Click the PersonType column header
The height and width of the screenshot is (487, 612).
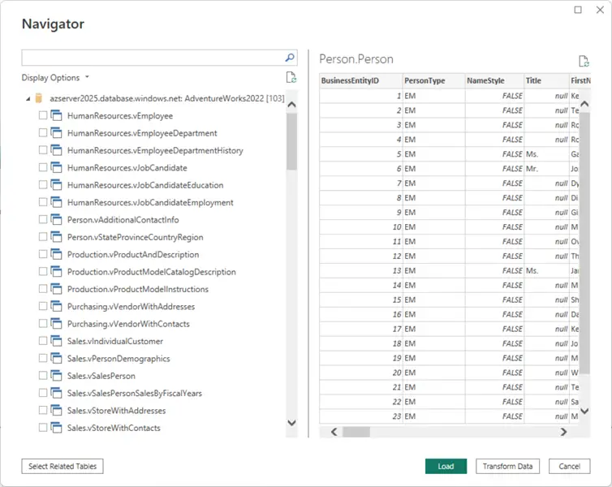(x=433, y=81)
